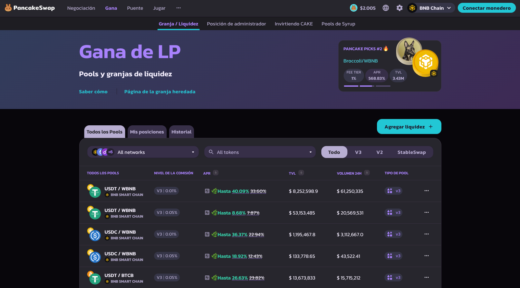520x288 pixels.
Task: Click the PancakeSwap bunny logo
Action: 8,8
